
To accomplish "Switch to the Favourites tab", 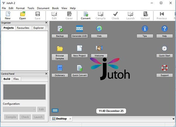I will point(24,28).
